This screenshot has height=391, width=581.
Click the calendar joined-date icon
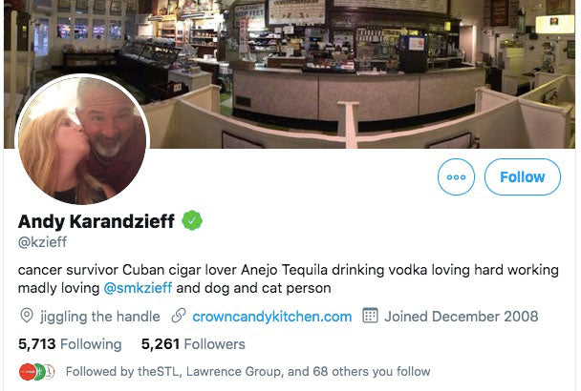370,316
